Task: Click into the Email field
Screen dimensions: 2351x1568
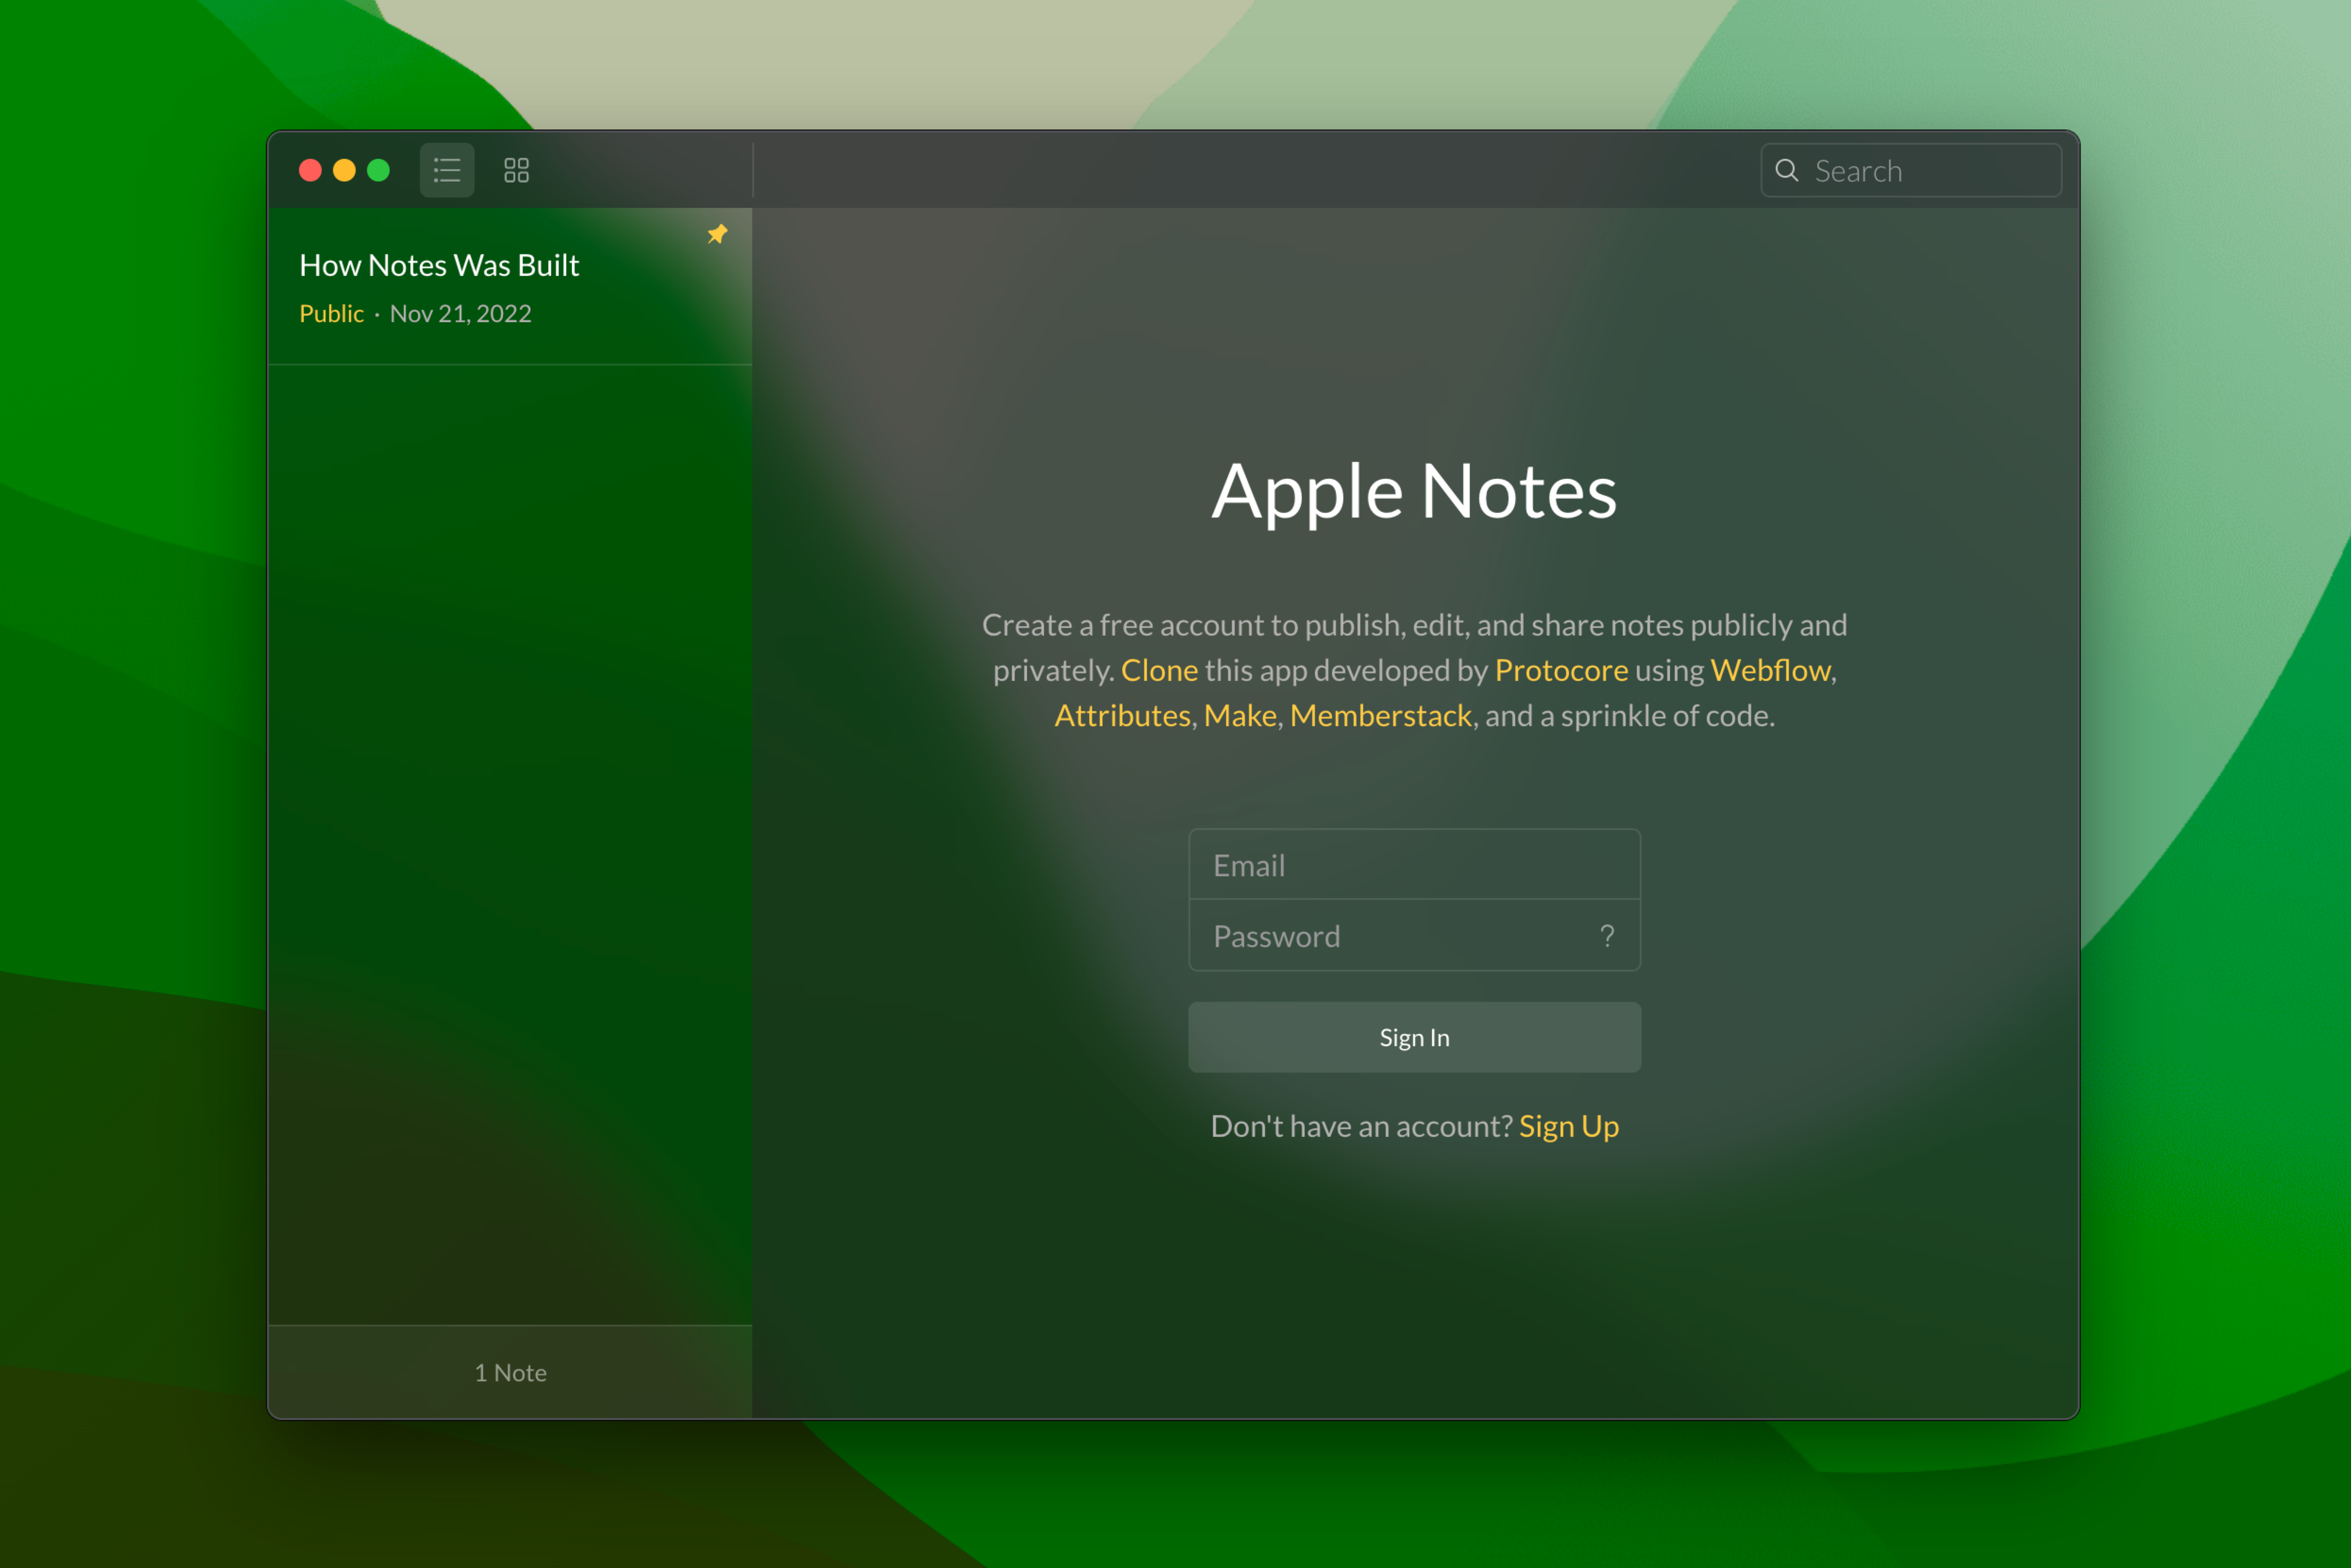Action: point(1413,865)
